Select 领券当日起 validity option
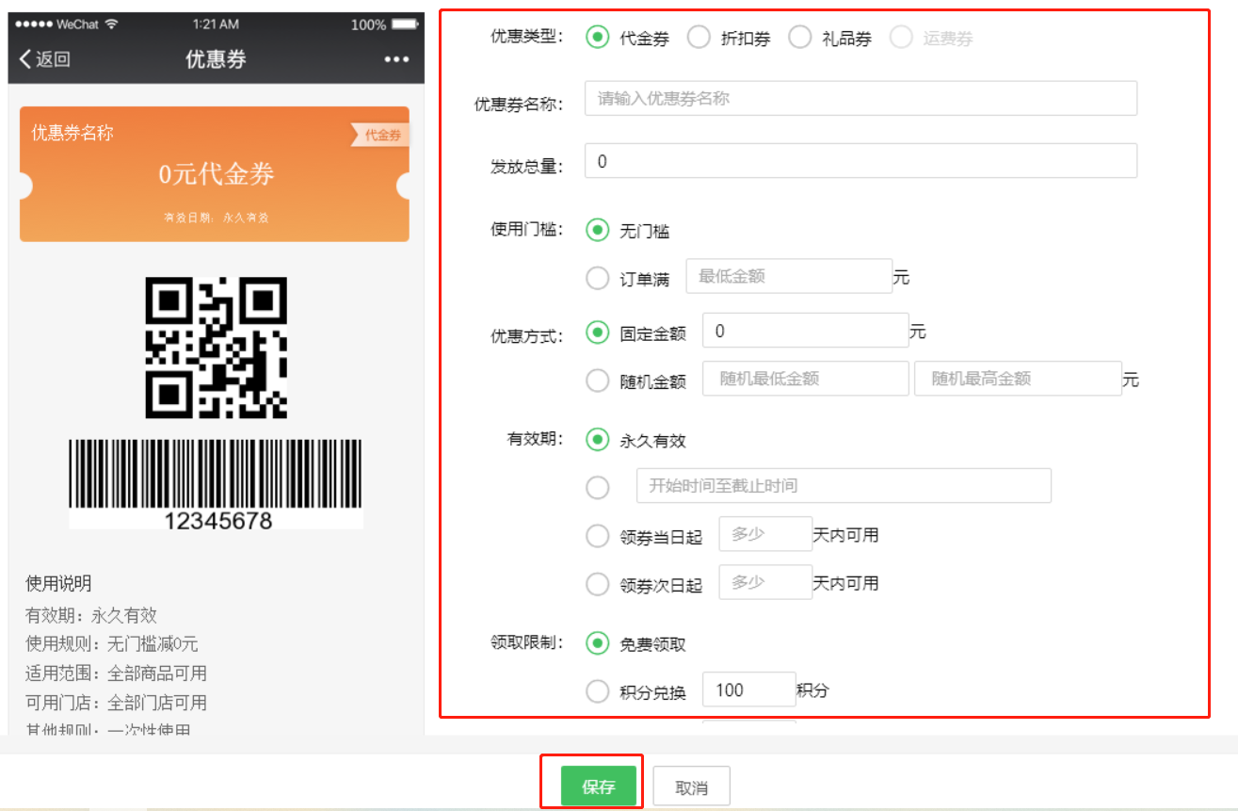Image resolution: width=1238 pixels, height=811 pixels. pyautogui.click(x=598, y=536)
